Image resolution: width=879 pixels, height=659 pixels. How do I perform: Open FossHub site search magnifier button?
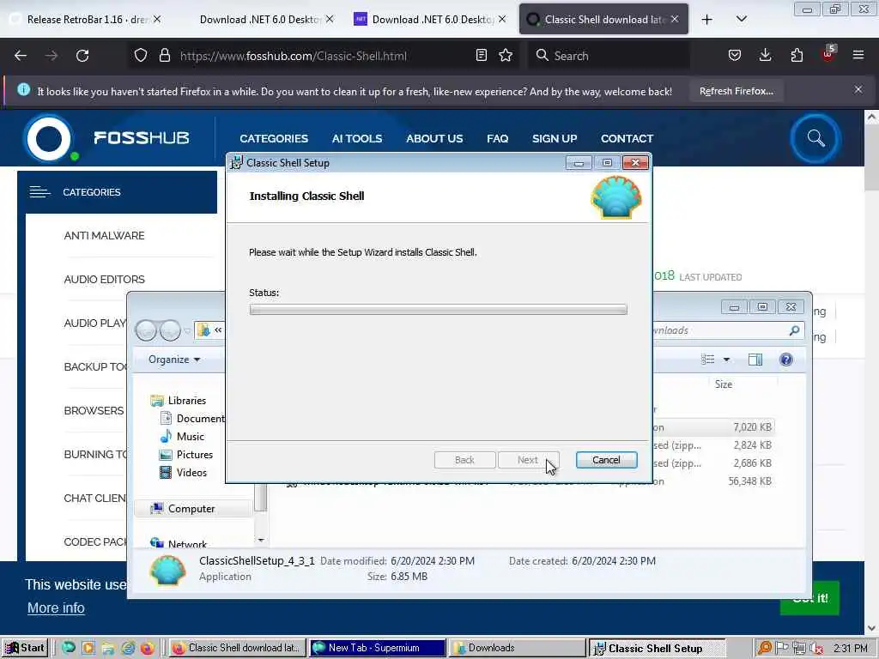pyautogui.click(x=815, y=138)
